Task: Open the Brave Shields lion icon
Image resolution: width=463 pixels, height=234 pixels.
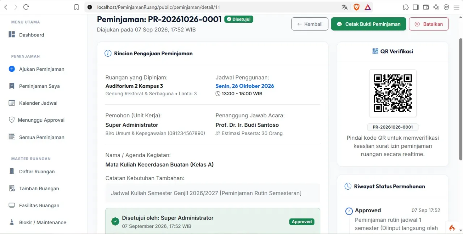Action: [x=356, y=7]
